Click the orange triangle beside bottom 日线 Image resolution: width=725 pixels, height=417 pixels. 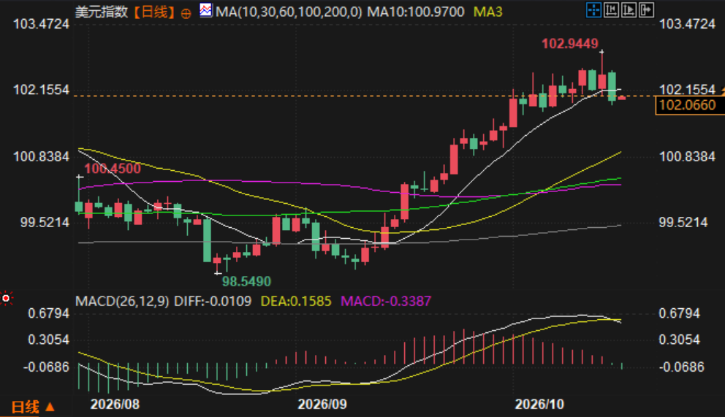[50, 407]
